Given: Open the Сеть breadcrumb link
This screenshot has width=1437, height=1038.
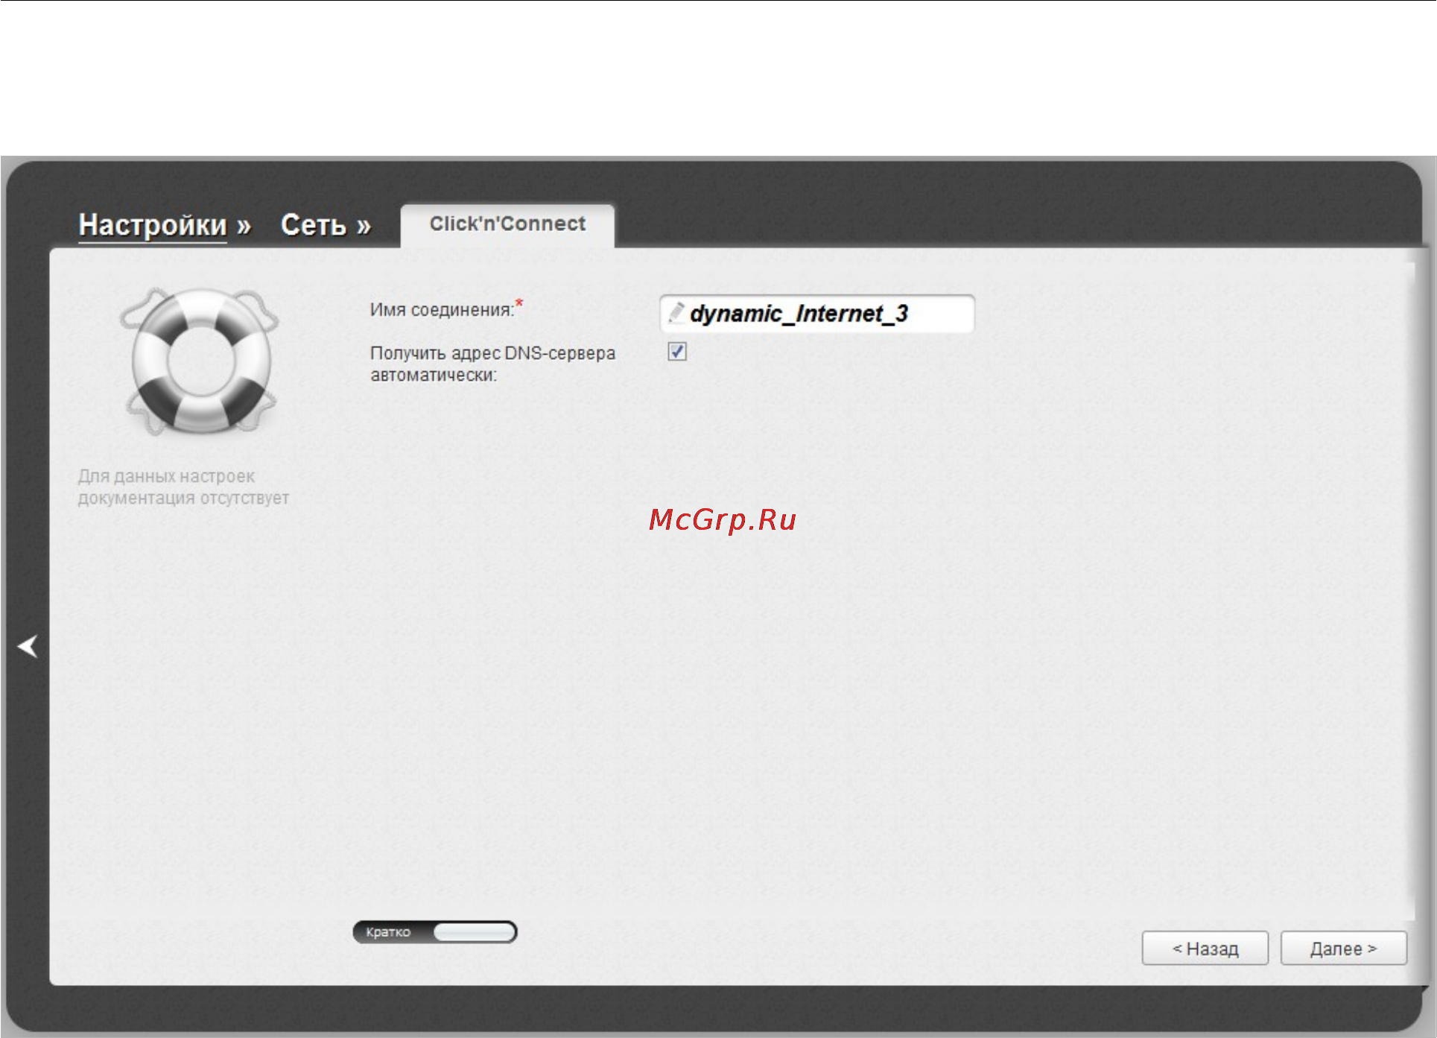Looking at the screenshot, I should click(x=314, y=225).
